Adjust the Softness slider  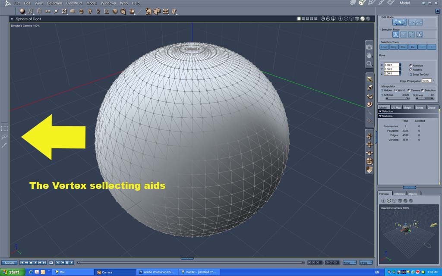coord(425,98)
